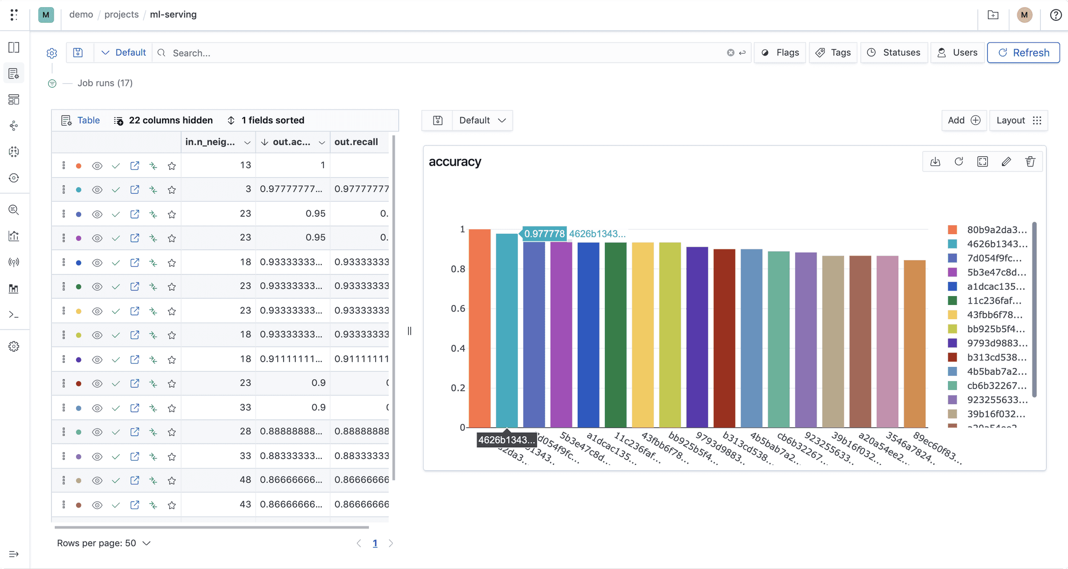Open the Default view dropdown above the chart

482,120
